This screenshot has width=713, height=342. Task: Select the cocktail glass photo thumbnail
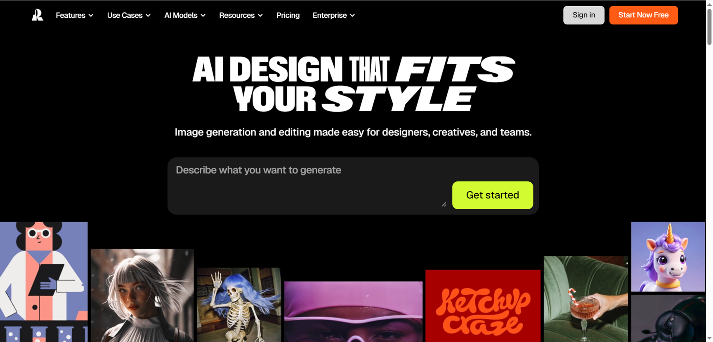(586, 299)
